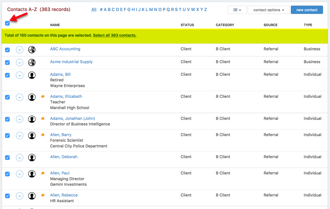Click the Central City Police Department text
Viewport: 330px width, 209px height.
coord(79,146)
